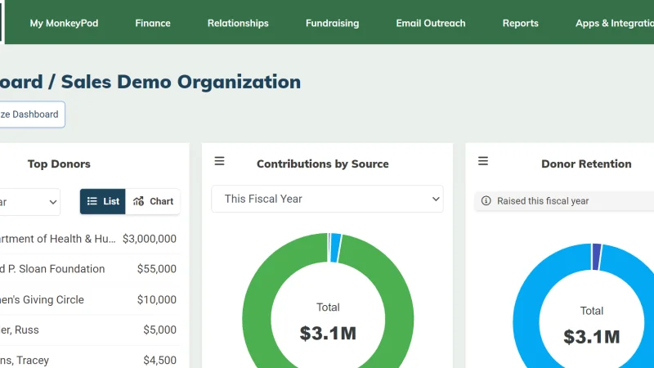
Task: Open the Donor Retention hamburger menu
Action: click(483, 161)
